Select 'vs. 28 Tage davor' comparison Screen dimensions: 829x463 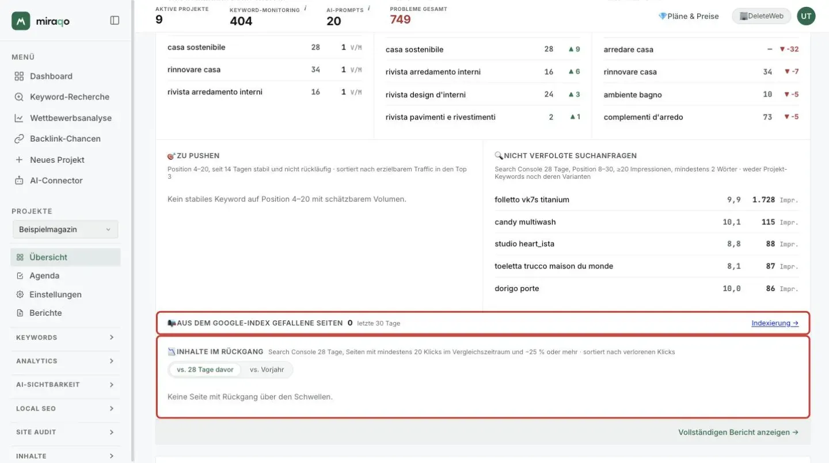pyautogui.click(x=205, y=370)
